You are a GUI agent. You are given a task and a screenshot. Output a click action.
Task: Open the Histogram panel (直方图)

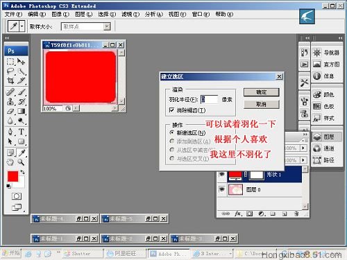click(327, 64)
